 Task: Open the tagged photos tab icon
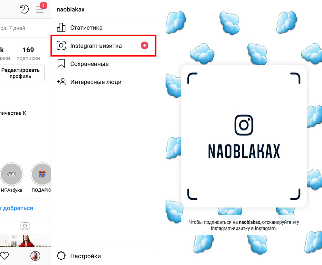point(25,226)
